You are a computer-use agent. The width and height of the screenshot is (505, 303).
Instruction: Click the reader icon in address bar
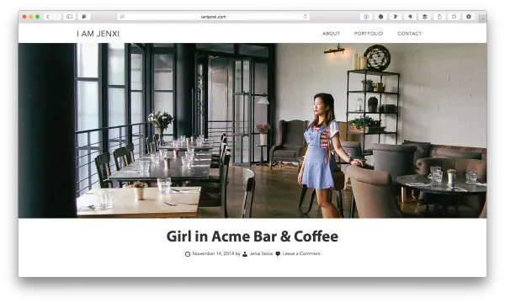coord(122,17)
